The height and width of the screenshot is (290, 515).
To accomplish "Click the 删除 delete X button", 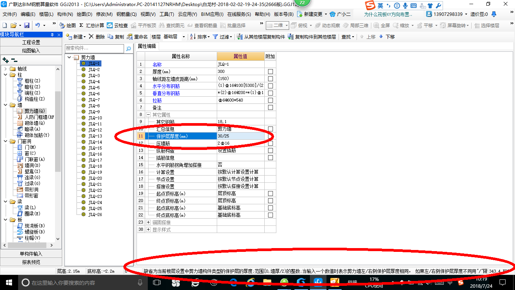I will 97,37.
